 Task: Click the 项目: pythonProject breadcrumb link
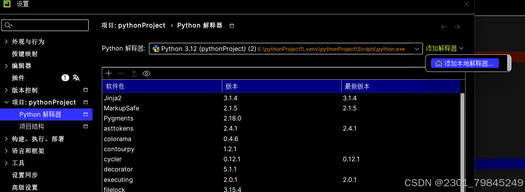tap(133, 25)
